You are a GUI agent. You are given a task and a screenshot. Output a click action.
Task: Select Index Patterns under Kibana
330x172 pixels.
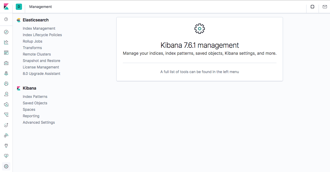35,97
